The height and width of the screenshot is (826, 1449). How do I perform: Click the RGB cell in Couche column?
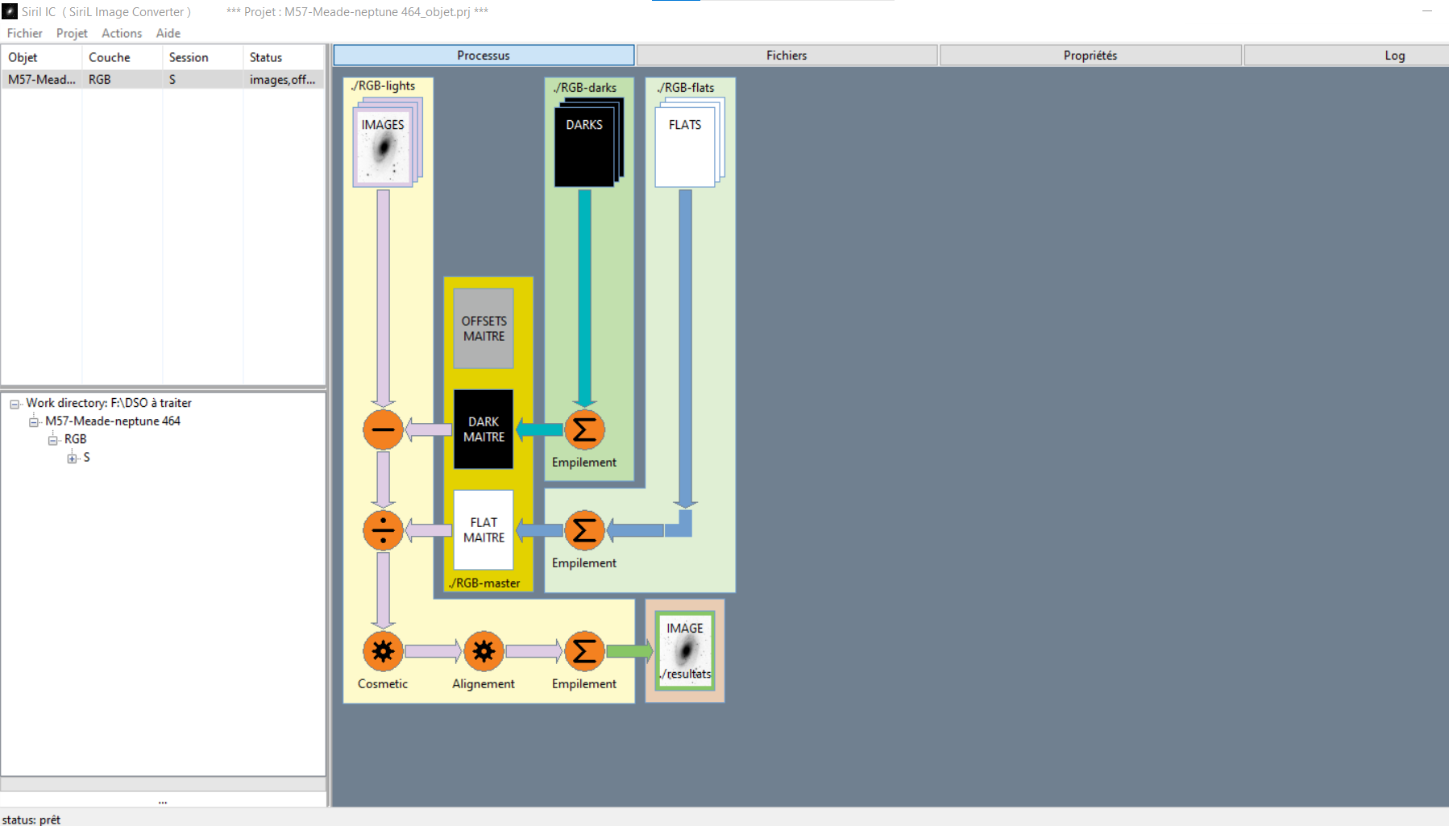click(x=122, y=79)
